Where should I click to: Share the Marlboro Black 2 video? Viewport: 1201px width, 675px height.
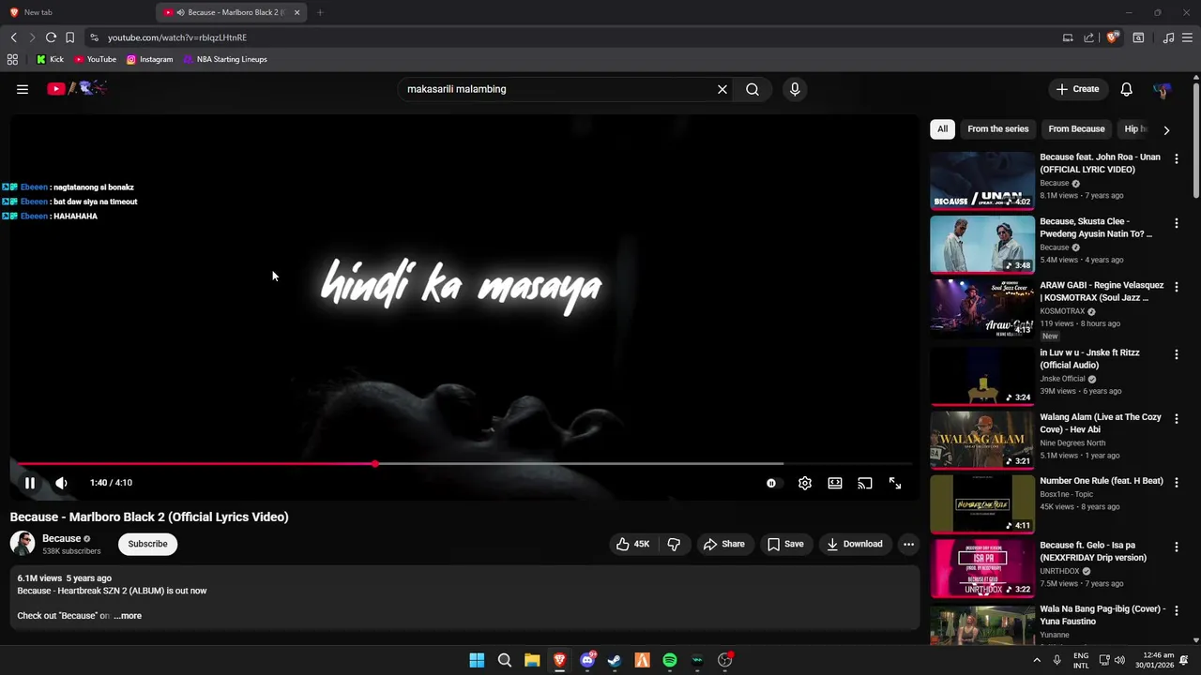coord(723,544)
